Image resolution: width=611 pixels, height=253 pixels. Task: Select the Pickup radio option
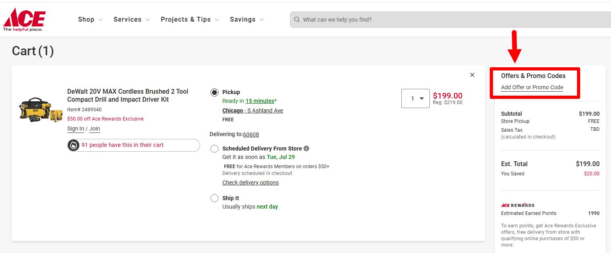tap(214, 92)
